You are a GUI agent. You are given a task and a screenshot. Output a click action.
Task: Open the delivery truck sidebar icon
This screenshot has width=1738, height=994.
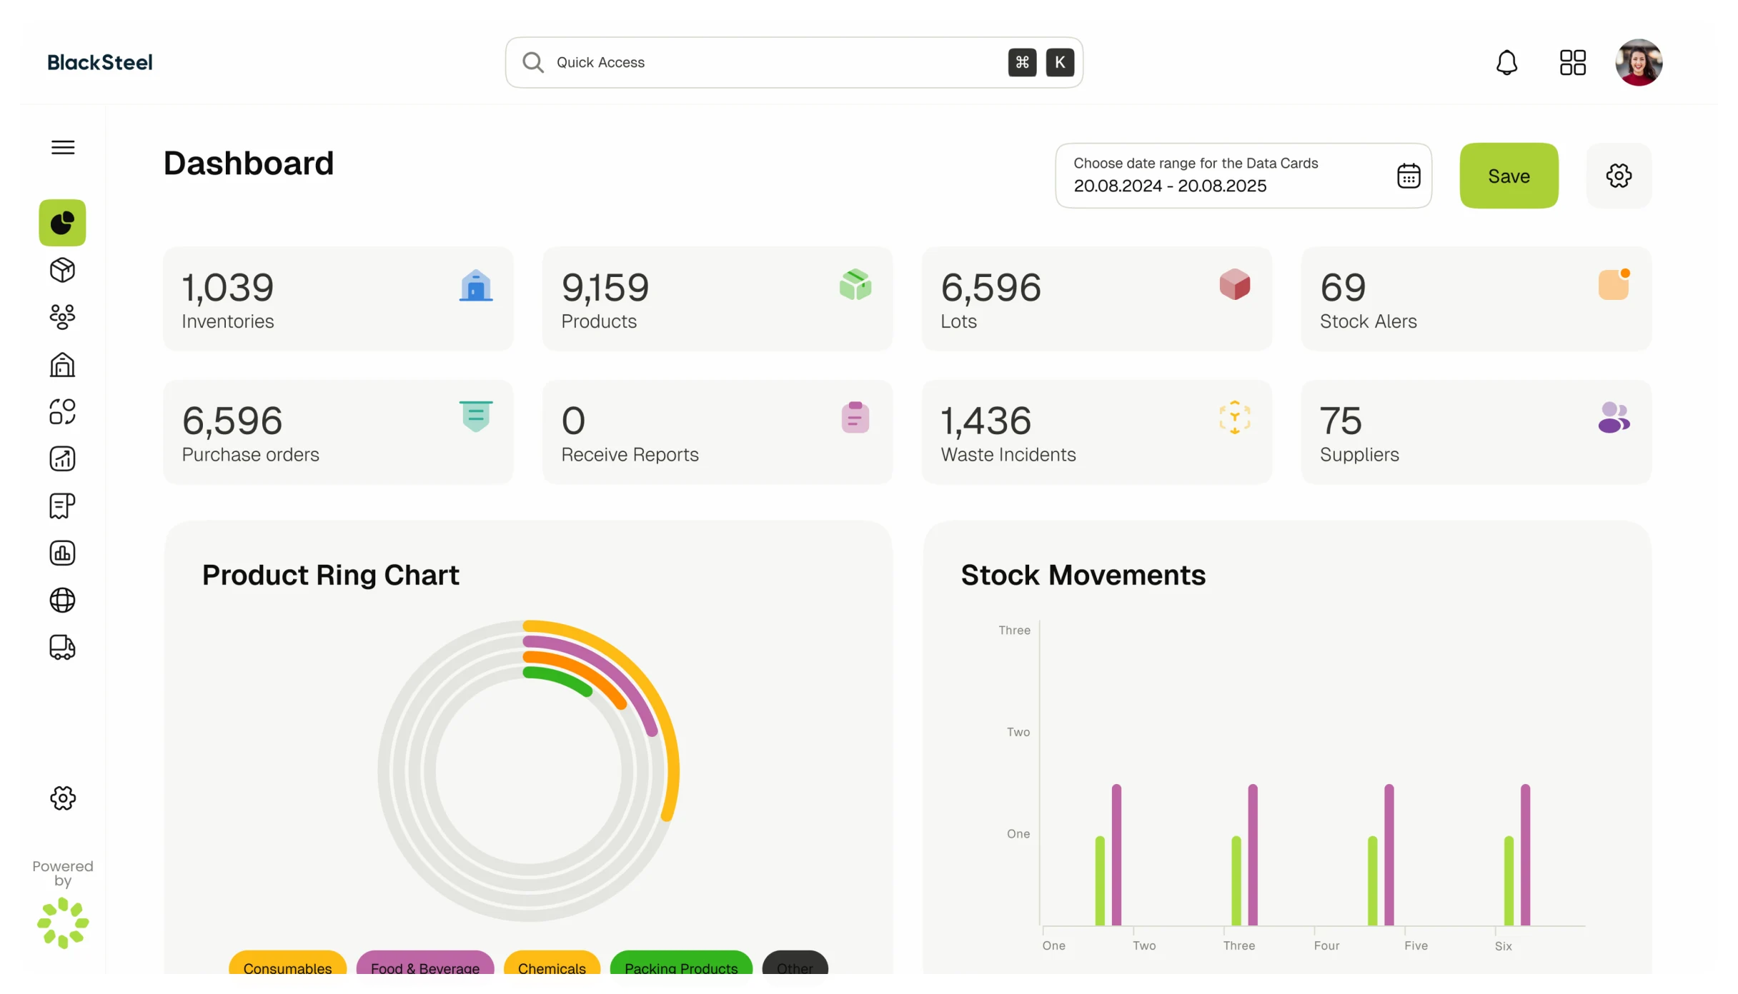[62, 647]
